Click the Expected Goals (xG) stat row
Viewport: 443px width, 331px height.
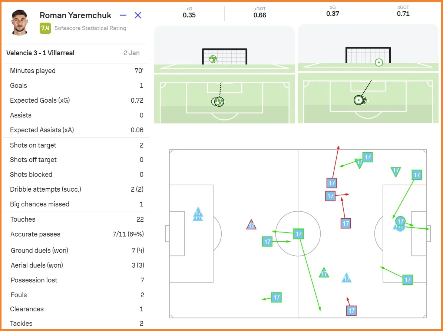click(74, 100)
